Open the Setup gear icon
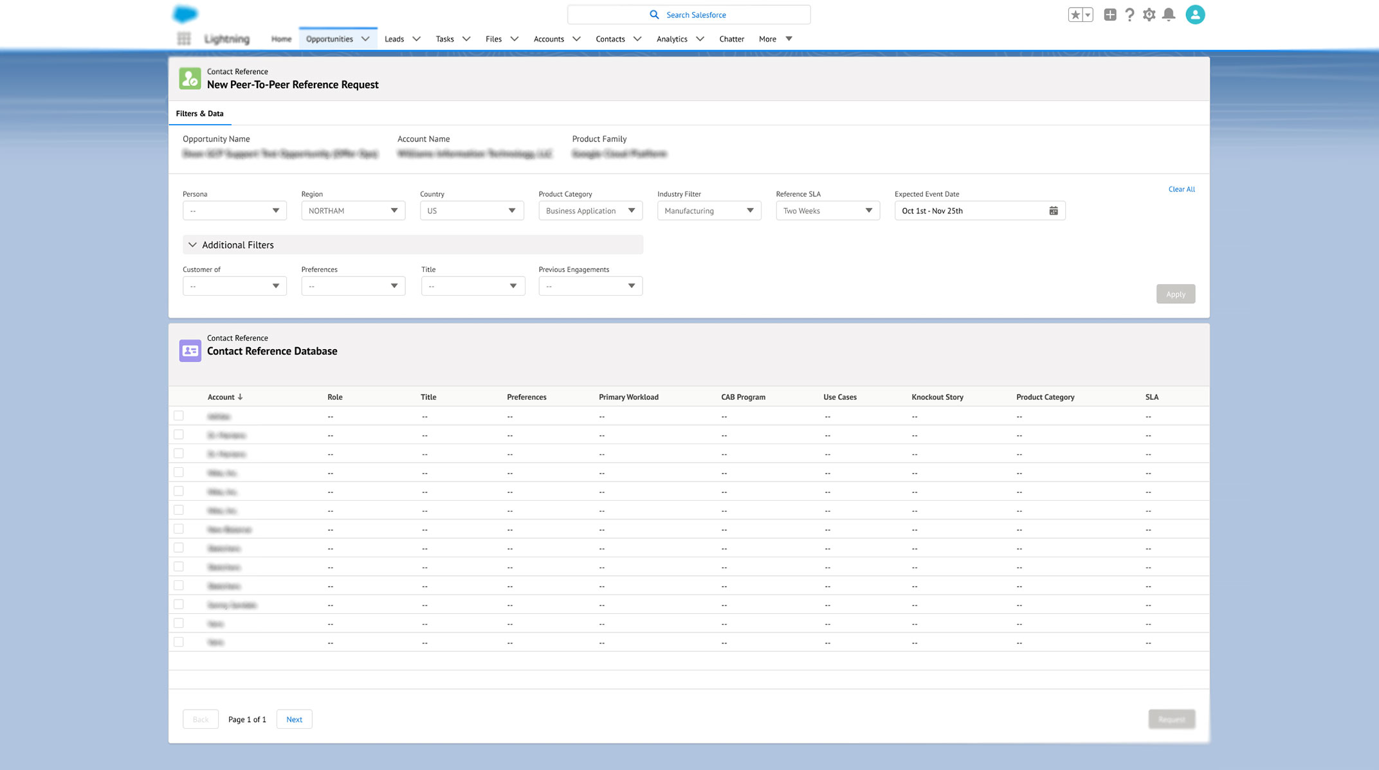1379x770 pixels. 1149,15
